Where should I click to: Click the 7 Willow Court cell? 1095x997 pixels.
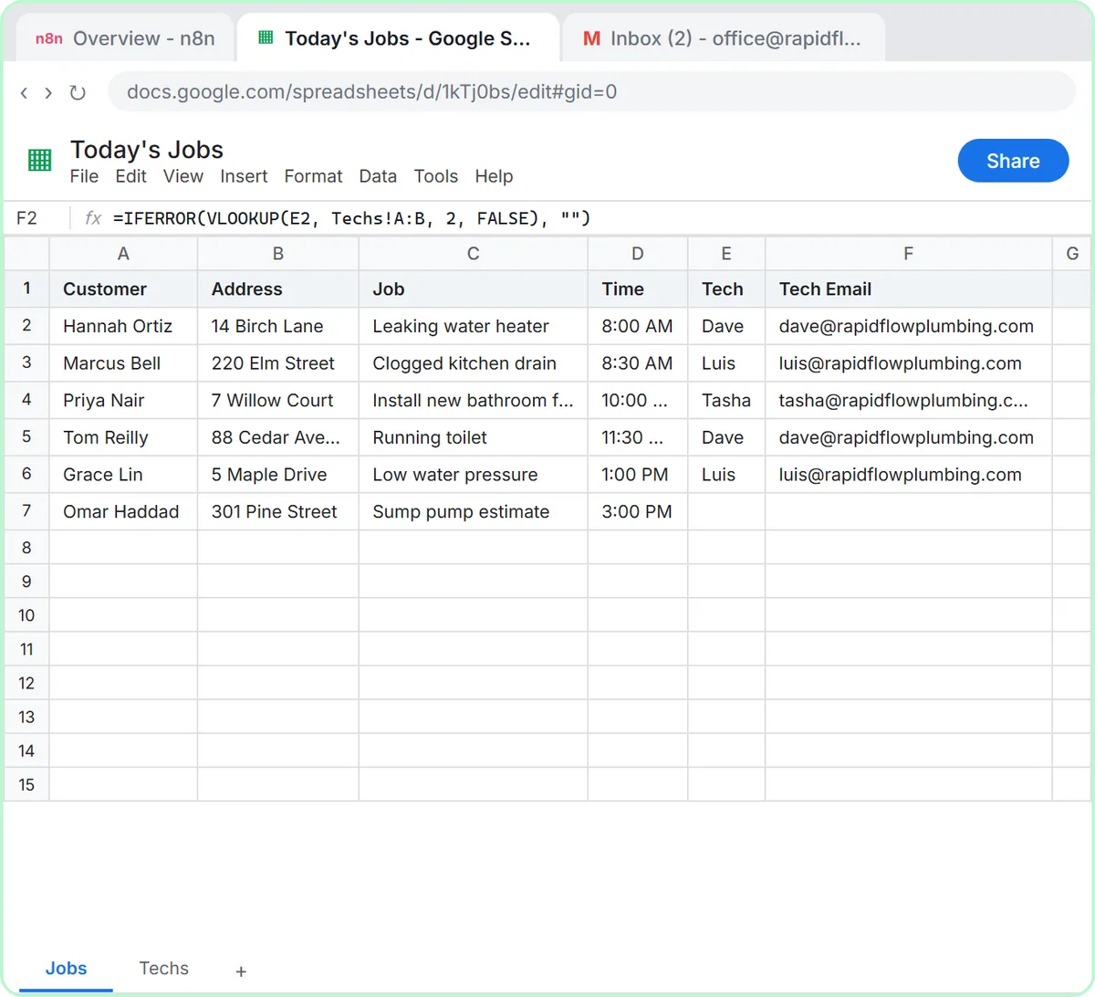[x=278, y=401]
